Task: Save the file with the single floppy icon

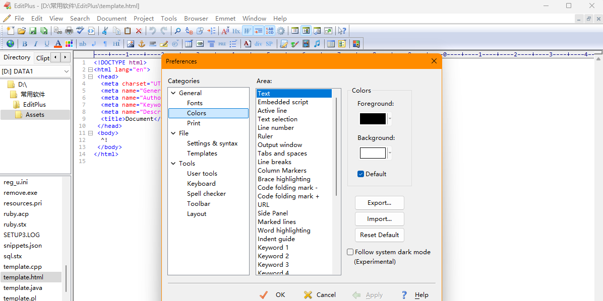Action: click(33, 31)
